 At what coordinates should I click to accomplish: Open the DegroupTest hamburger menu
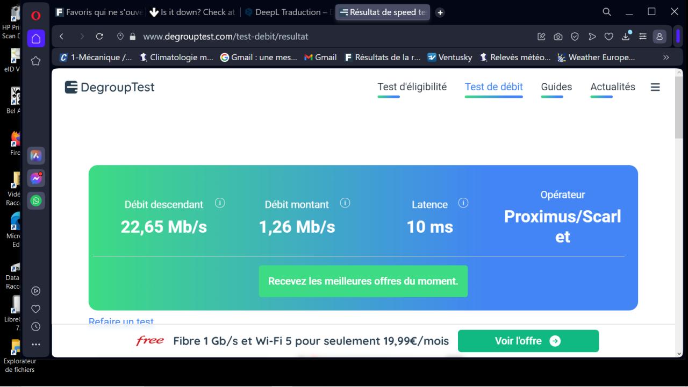point(655,87)
